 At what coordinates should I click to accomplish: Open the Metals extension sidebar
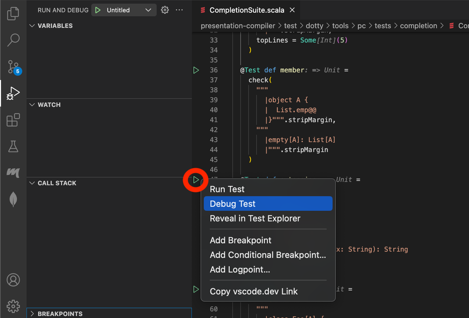pyautogui.click(x=13, y=173)
